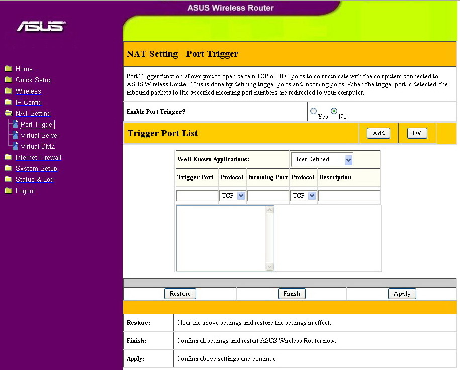Viewport: 460px width, 370px height.
Task: Focus the Incoming Port input field
Action: 268,196
